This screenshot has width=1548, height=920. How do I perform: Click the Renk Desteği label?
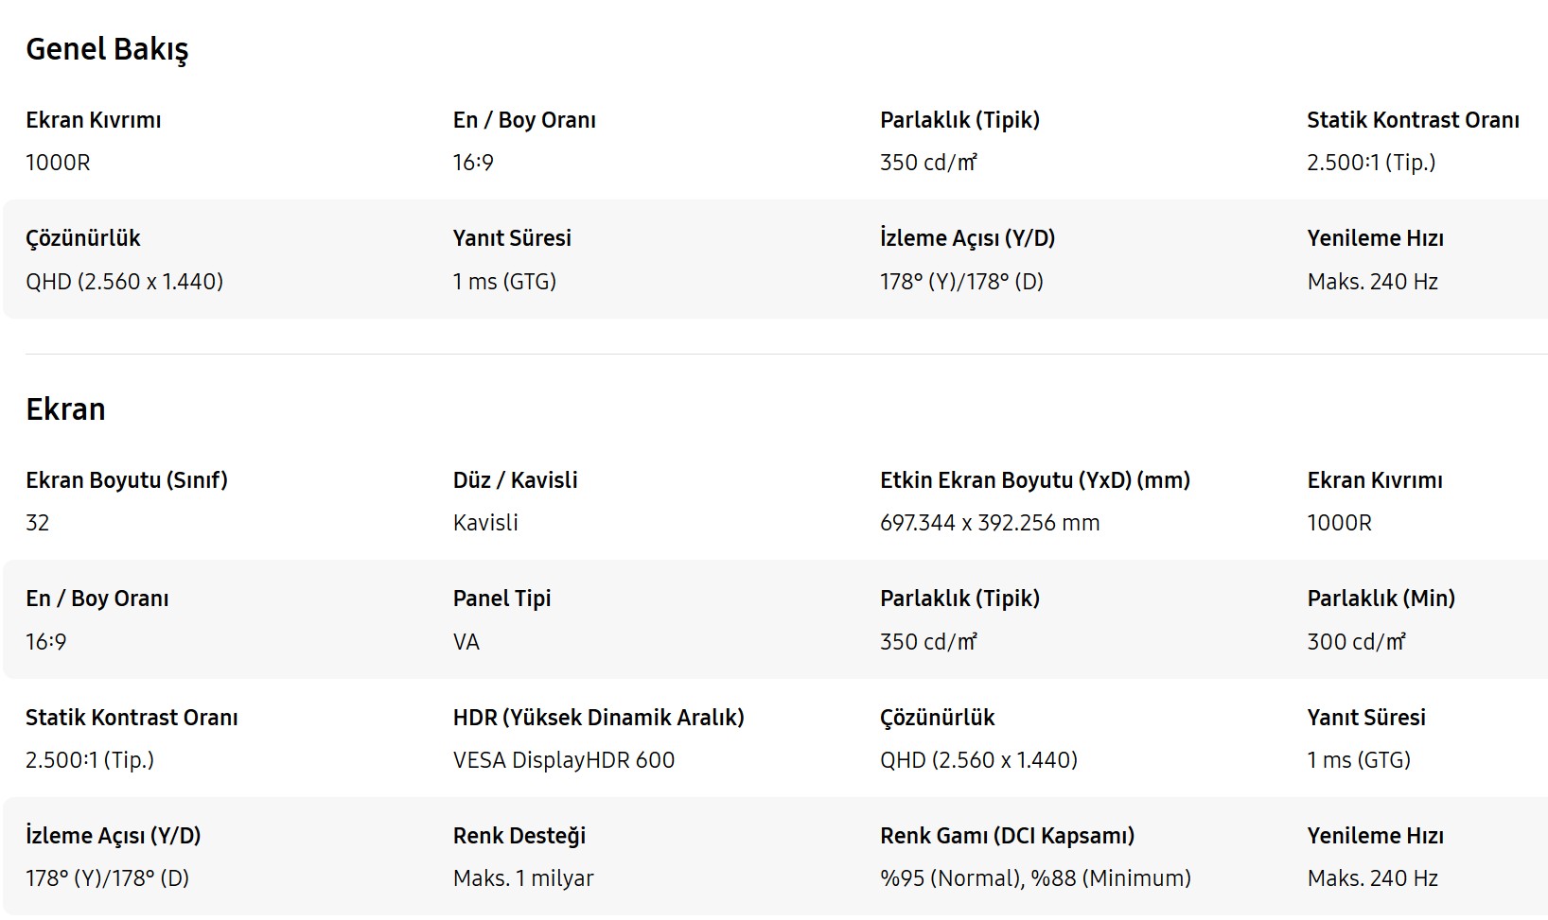pyautogui.click(x=519, y=836)
